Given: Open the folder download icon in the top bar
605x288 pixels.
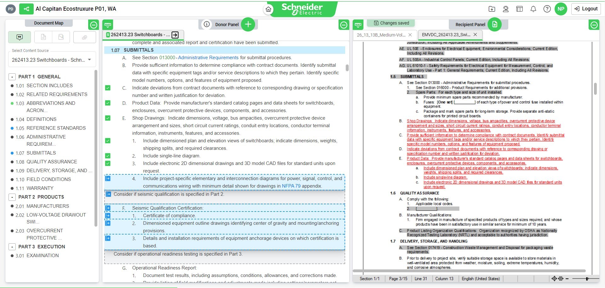Looking at the screenshot, I should [x=492, y=9].
